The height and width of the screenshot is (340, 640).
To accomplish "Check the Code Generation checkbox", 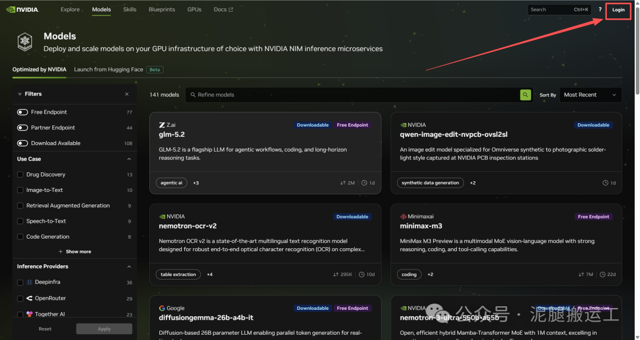I will [20, 236].
